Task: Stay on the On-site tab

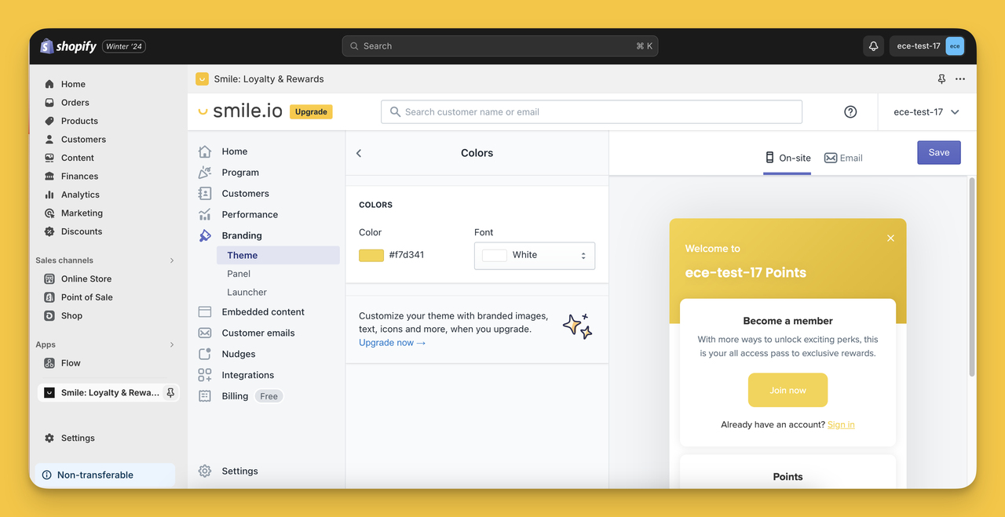Action: (x=787, y=158)
